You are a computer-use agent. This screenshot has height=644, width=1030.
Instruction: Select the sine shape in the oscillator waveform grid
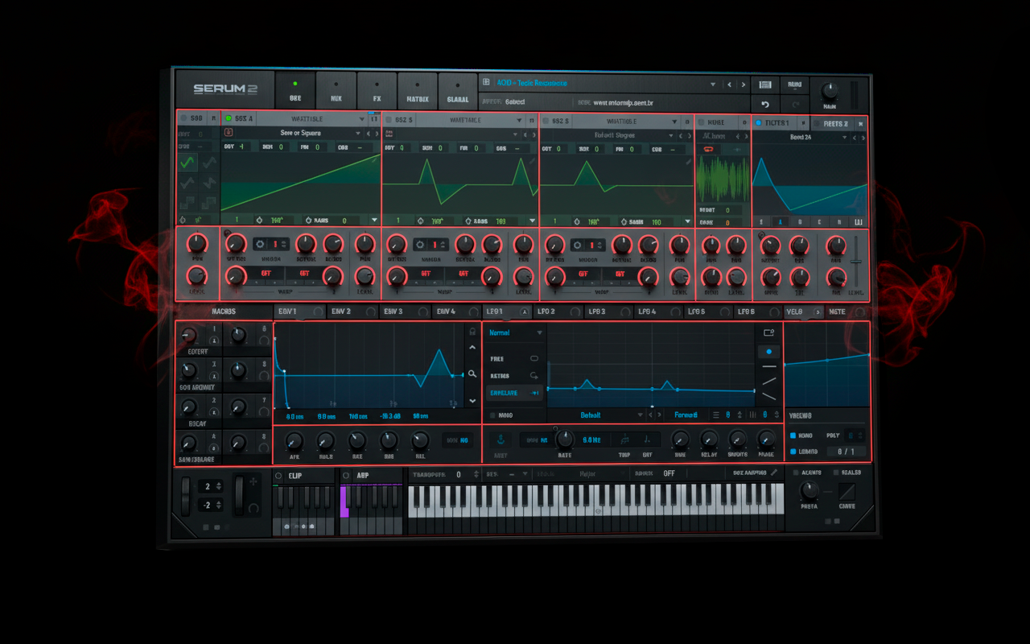click(187, 163)
